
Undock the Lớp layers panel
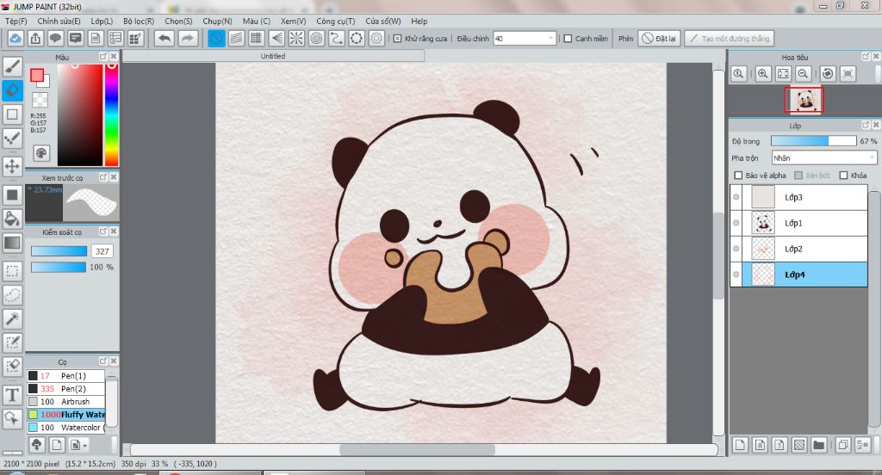(866, 125)
